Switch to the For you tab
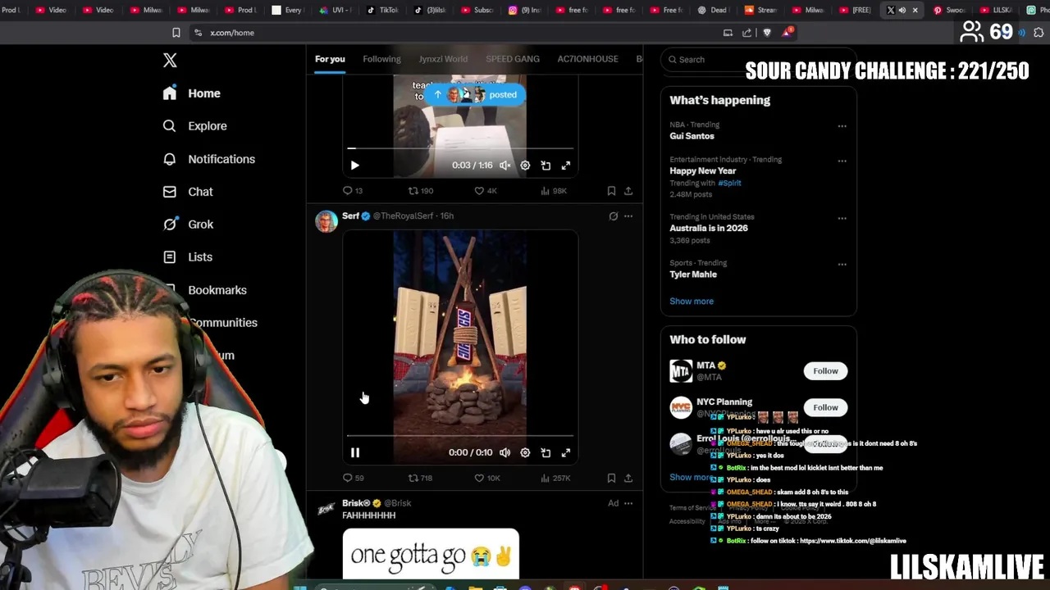Image resolution: width=1050 pixels, height=590 pixels. (x=330, y=59)
